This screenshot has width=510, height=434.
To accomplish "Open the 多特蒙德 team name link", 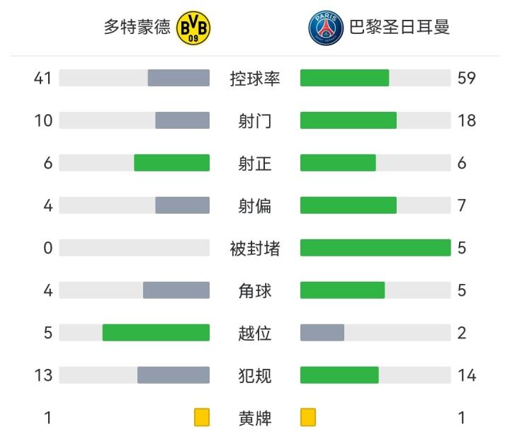I will 137,28.
